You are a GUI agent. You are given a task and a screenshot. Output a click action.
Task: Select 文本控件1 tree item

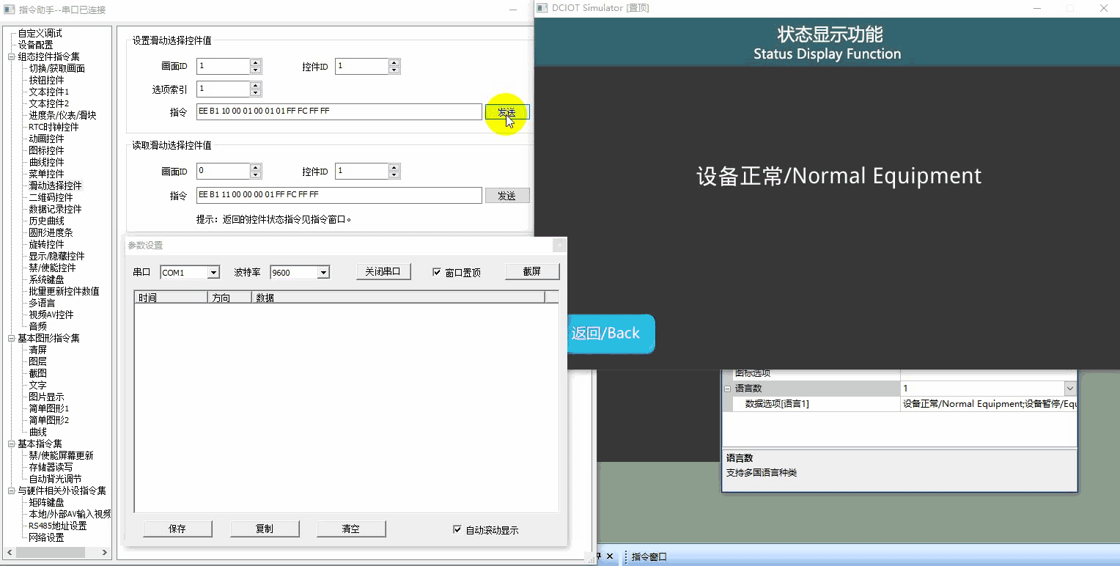click(x=48, y=92)
